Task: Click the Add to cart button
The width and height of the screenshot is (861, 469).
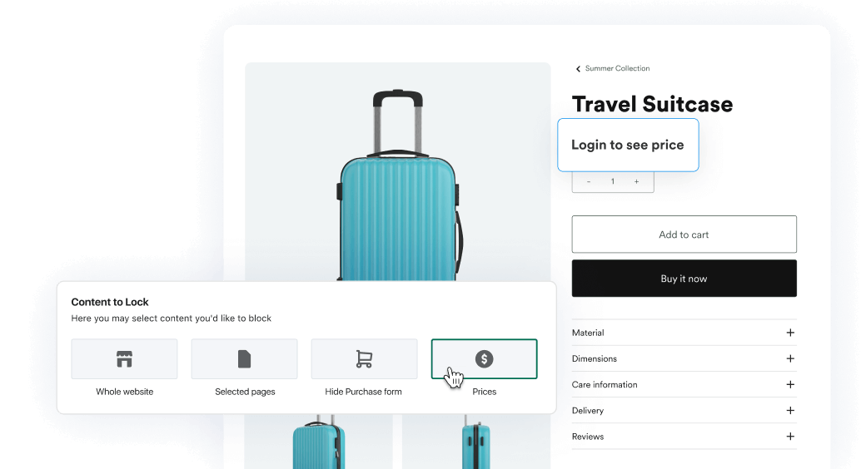Action: click(x=684, y=234)
